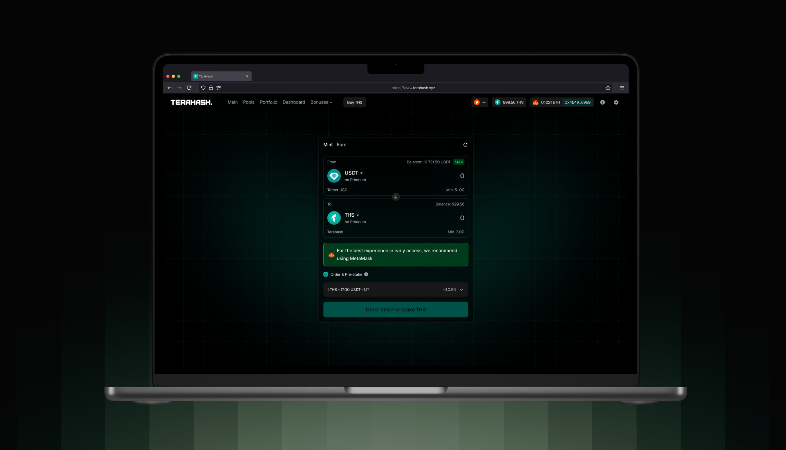The height and width of the screenshot is (450, 786).
Task: Click the swap direction down-arrow button
Action: click(396, 197)
